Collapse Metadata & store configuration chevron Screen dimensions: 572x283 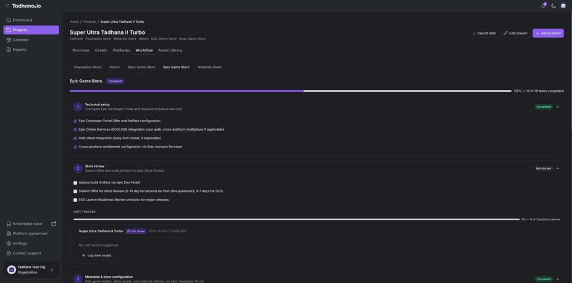pos(557,279)
